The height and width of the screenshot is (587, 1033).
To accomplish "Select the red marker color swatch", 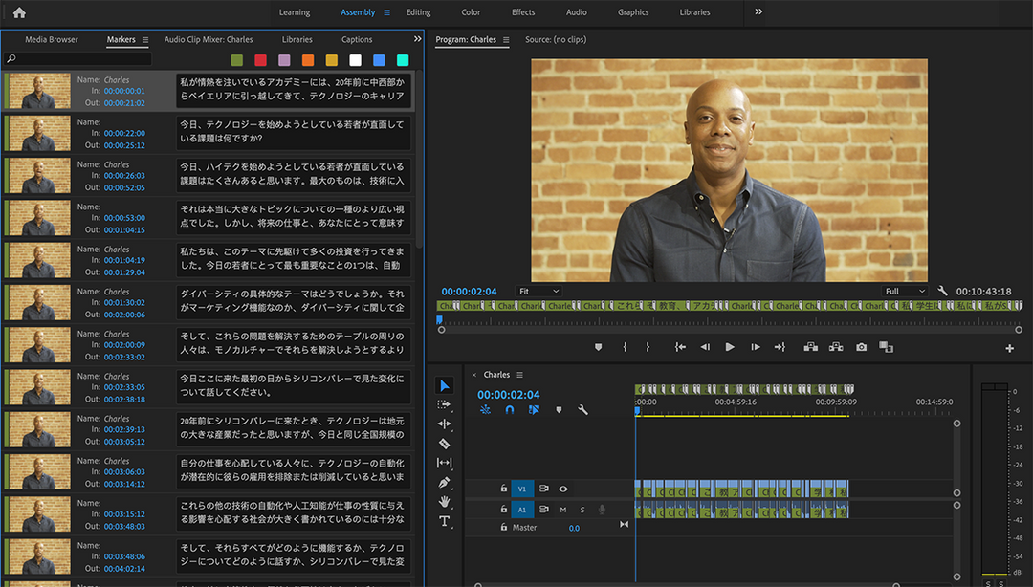I will (x=259, y=59).
